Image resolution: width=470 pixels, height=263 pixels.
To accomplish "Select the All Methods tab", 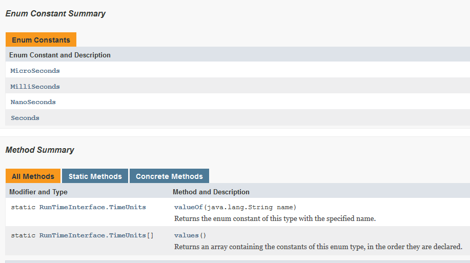I will tap(33, 176).
